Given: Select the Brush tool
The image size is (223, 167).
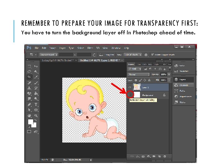Looking at the screenshot, I should [36, 83].
